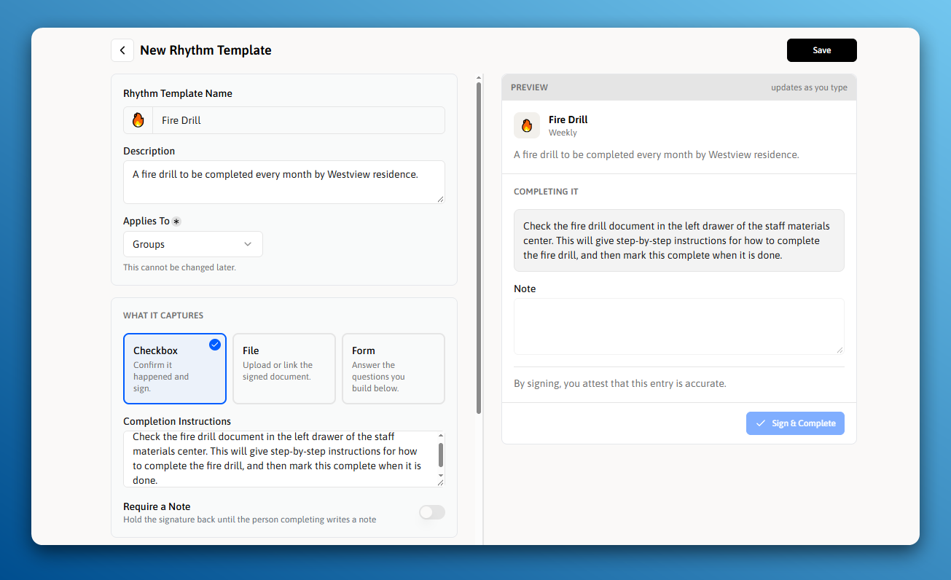This screenshot has width=951, height=580.
Task: Click the fire icon in the preview
Action: (527, 125)
